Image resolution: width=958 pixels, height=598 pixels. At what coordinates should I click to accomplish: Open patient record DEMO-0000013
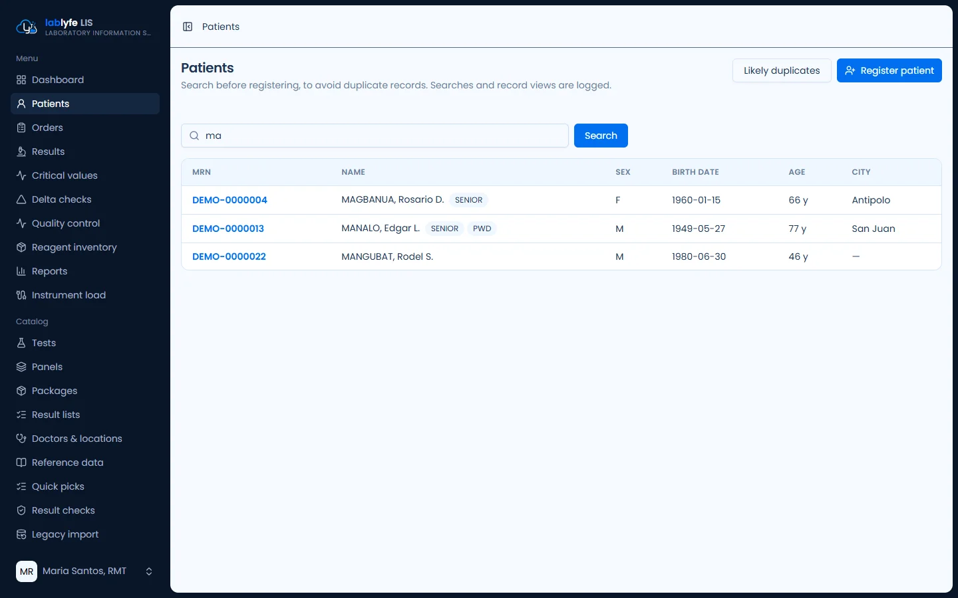[228, 229]
